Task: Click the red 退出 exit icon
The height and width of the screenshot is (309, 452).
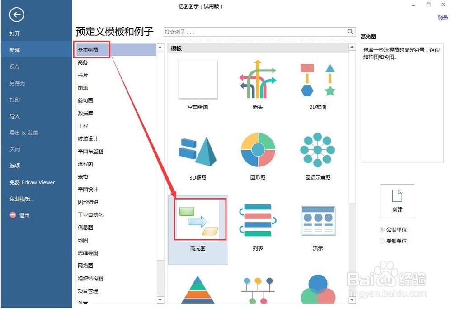Action: pos(13,215)
